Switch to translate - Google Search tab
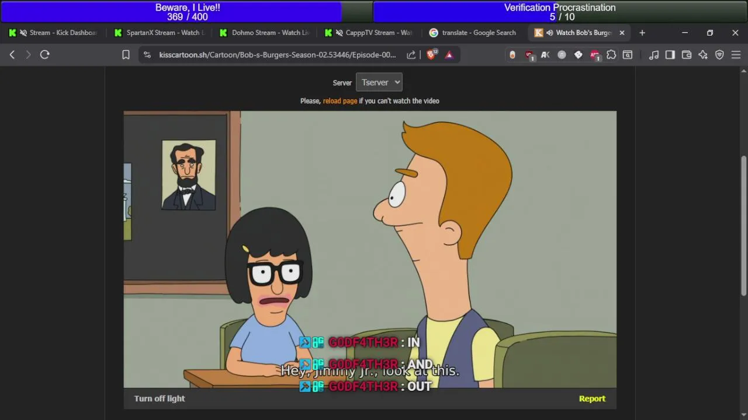 [474, 33]
